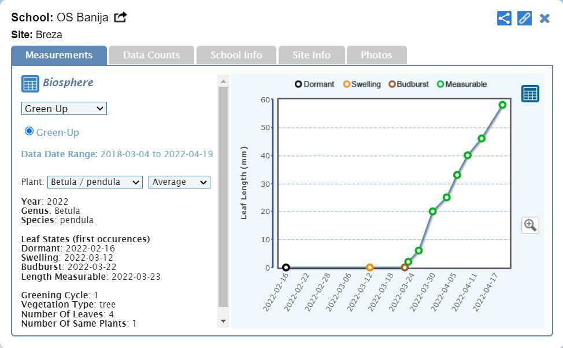The height and width of the screenshot is (348, 563).
Task: Hide the Measurable legend series
Action: coord(461,84)
